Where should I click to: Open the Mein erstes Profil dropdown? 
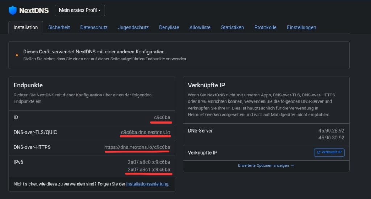(80, 10)
